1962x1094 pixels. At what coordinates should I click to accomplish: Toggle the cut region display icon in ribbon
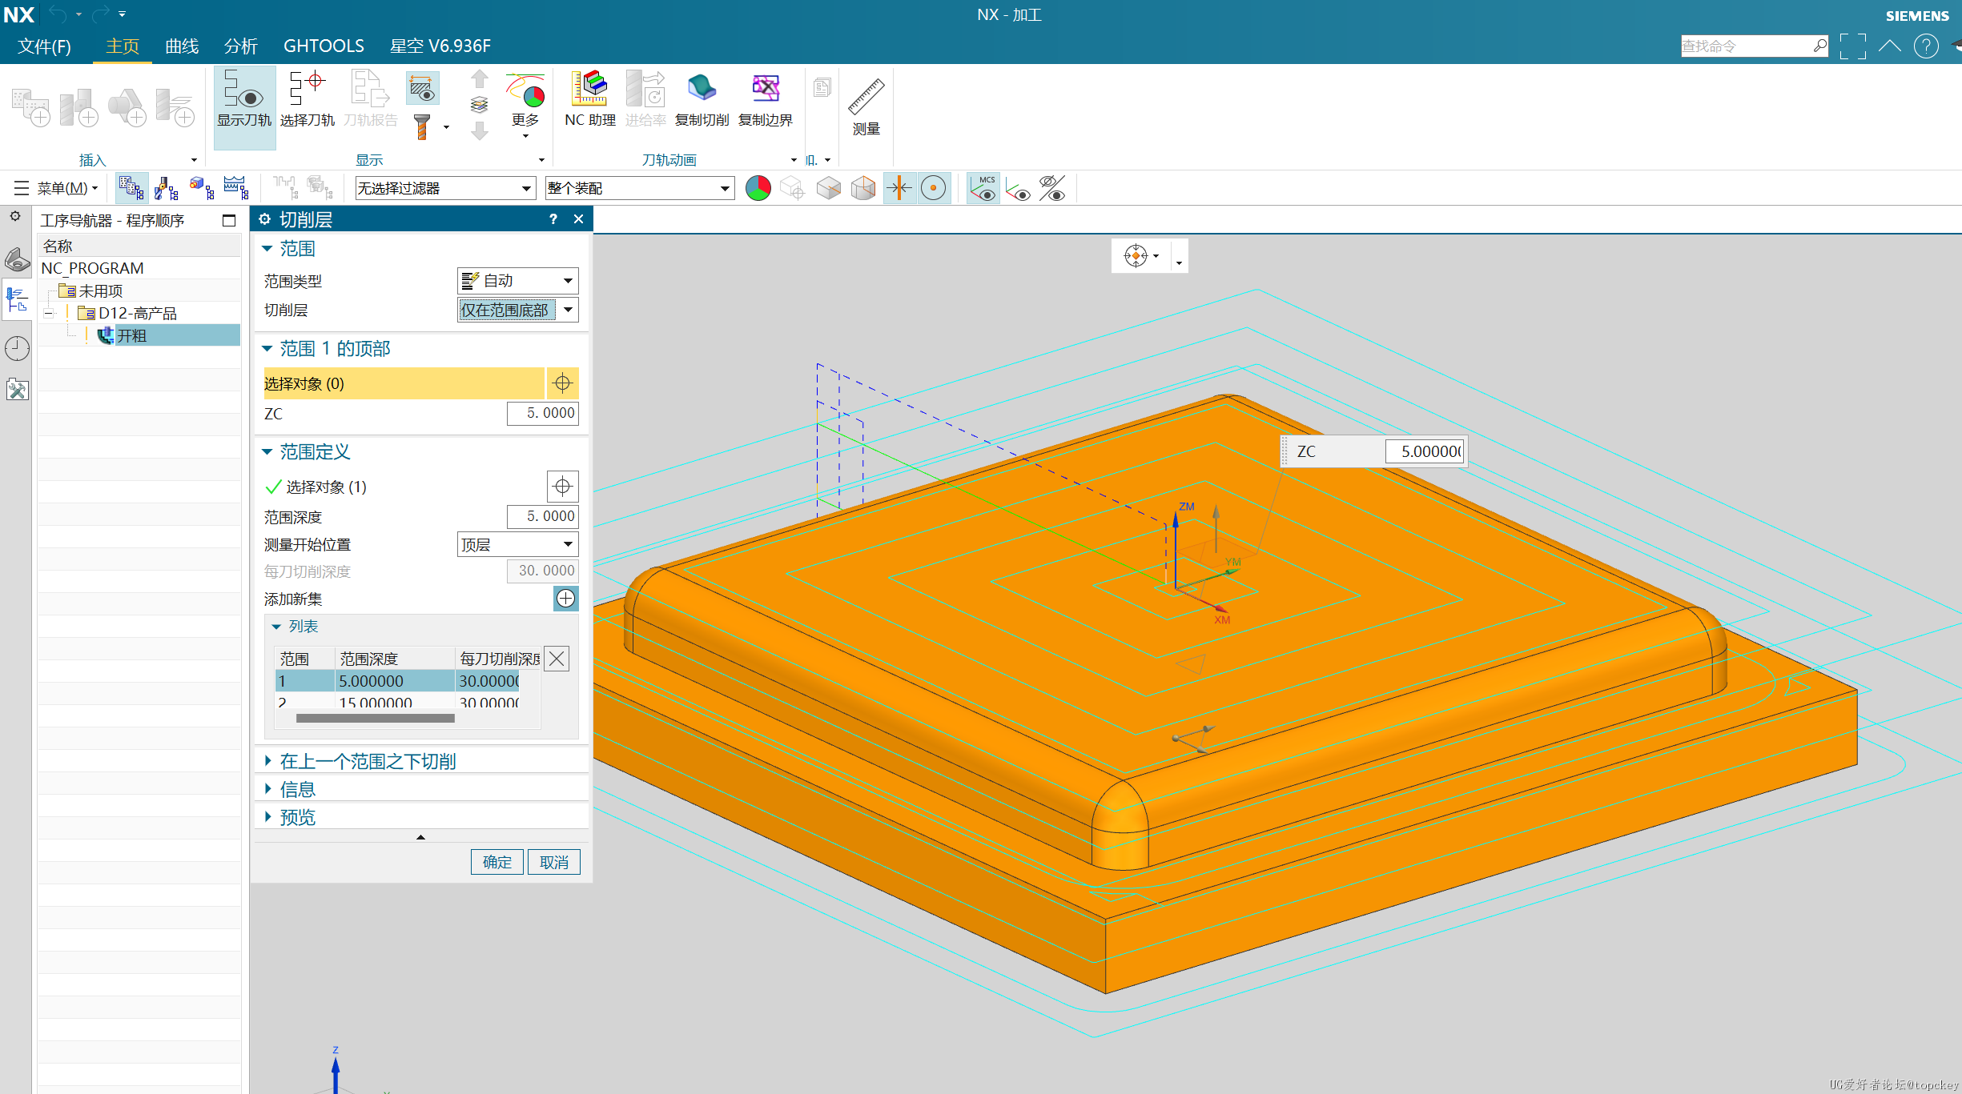click(422, 89)
